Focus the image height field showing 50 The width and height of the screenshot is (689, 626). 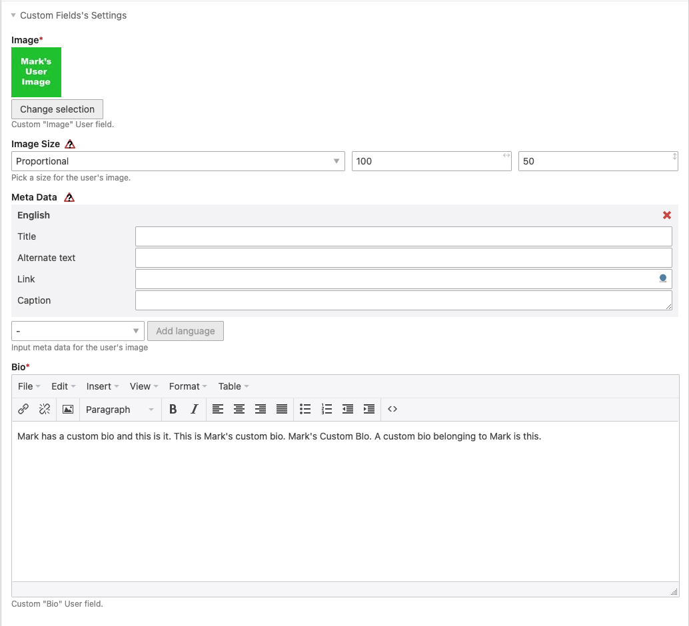598,161
